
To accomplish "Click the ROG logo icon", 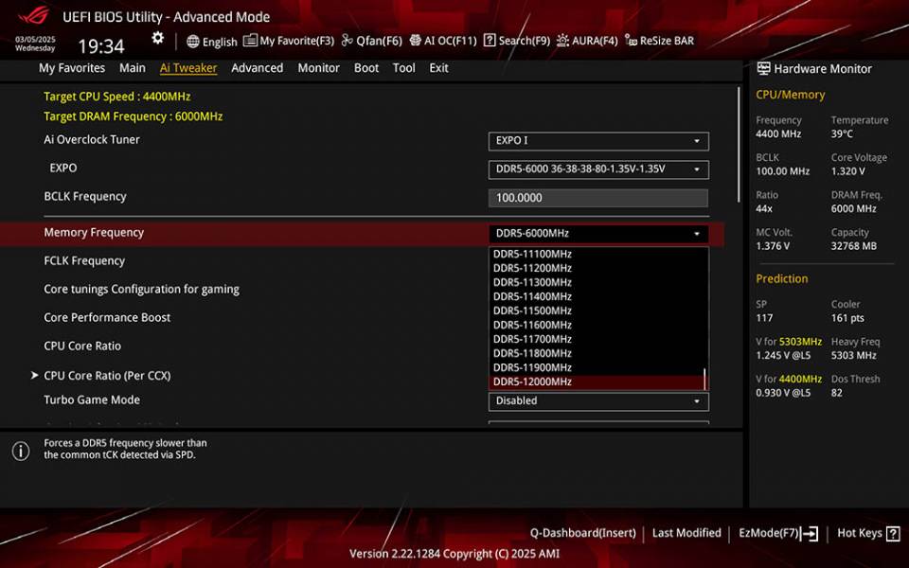I will coord(34,16).
